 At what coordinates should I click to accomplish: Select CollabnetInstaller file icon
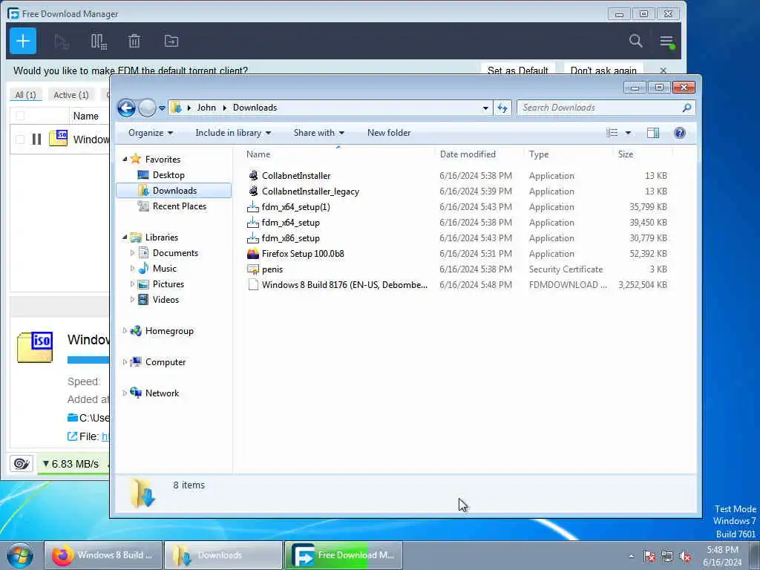coord(253,175)
